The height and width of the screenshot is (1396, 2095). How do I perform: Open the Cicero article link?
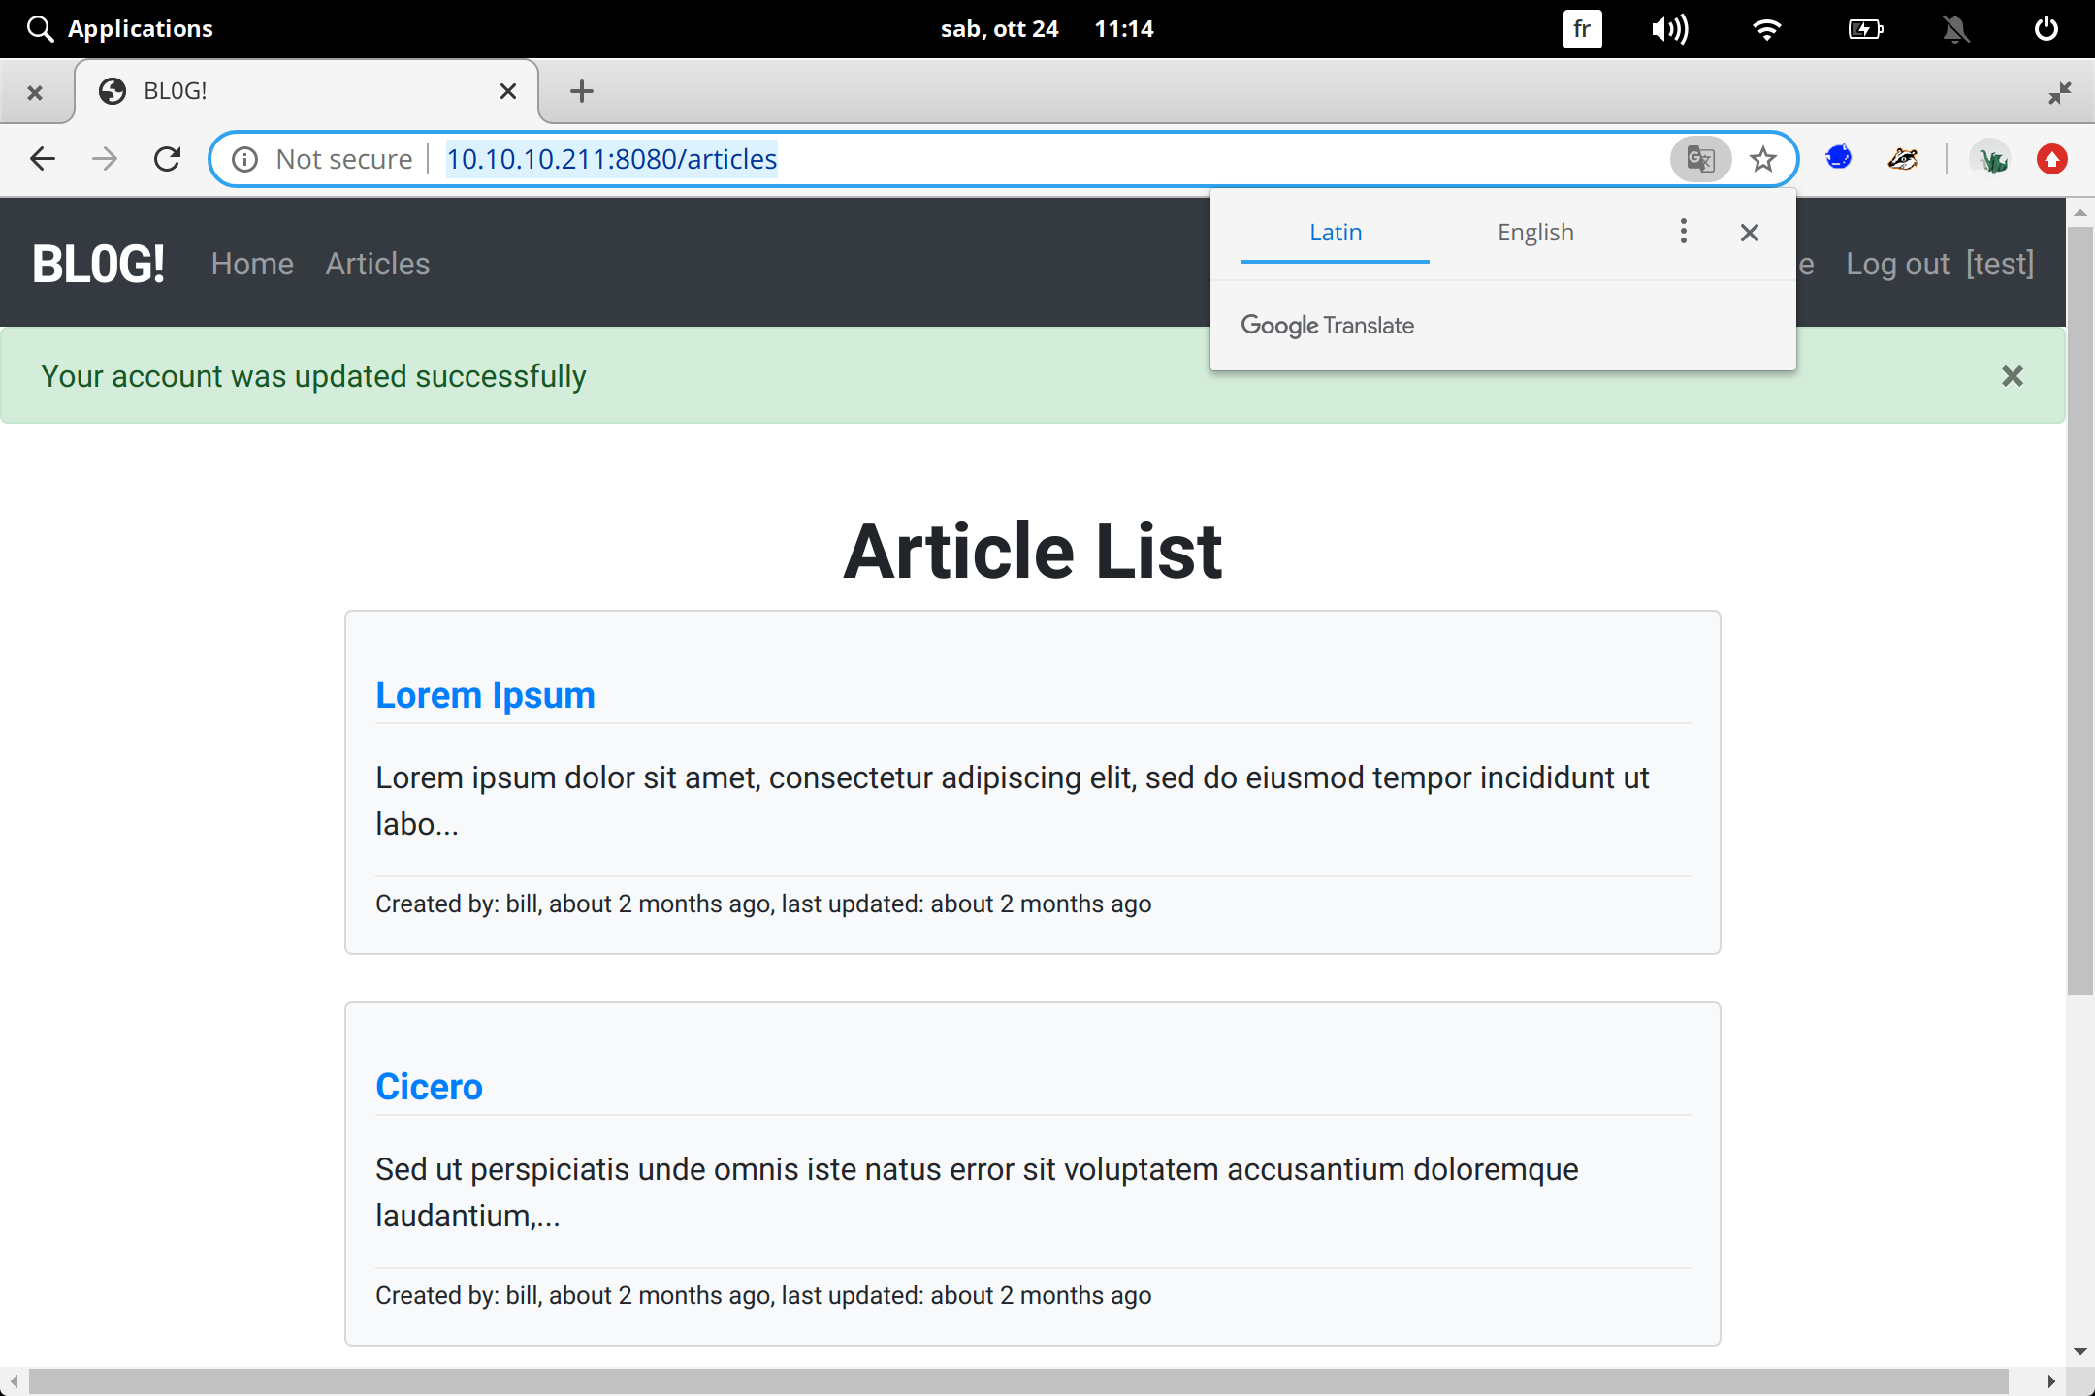click(429, 1087)
